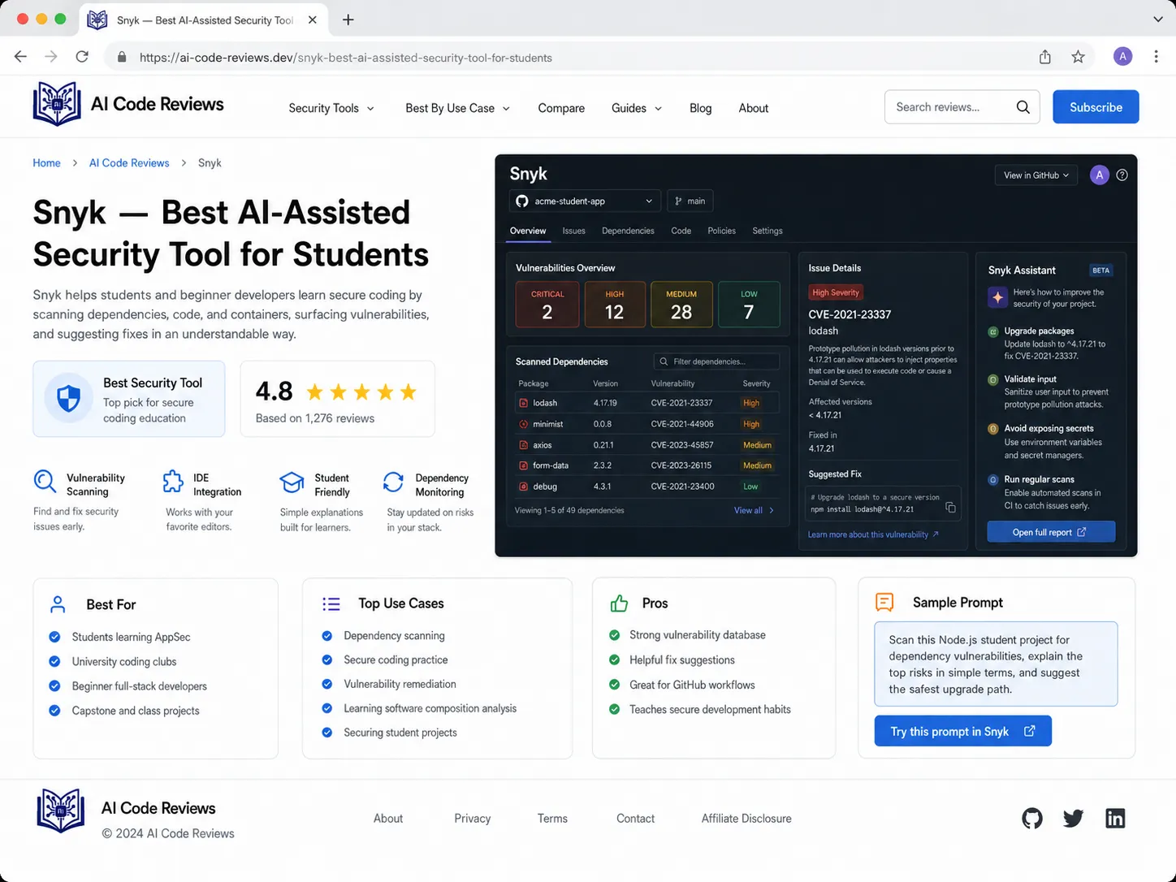This screenshot has width=1176, height=882.
Task: Click the AI Code Reviews header logo icon
Action: click(x=57, y=104)
